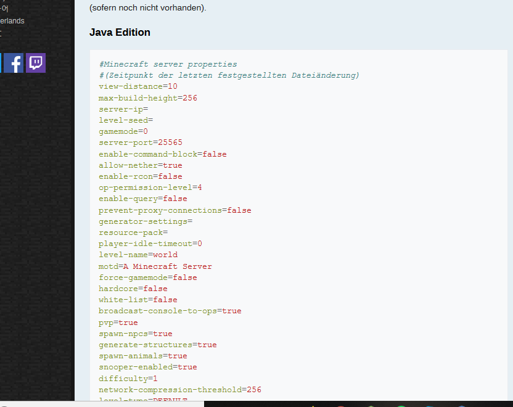
Task: Click the hardcore=false line
Action: coord(133,289)
